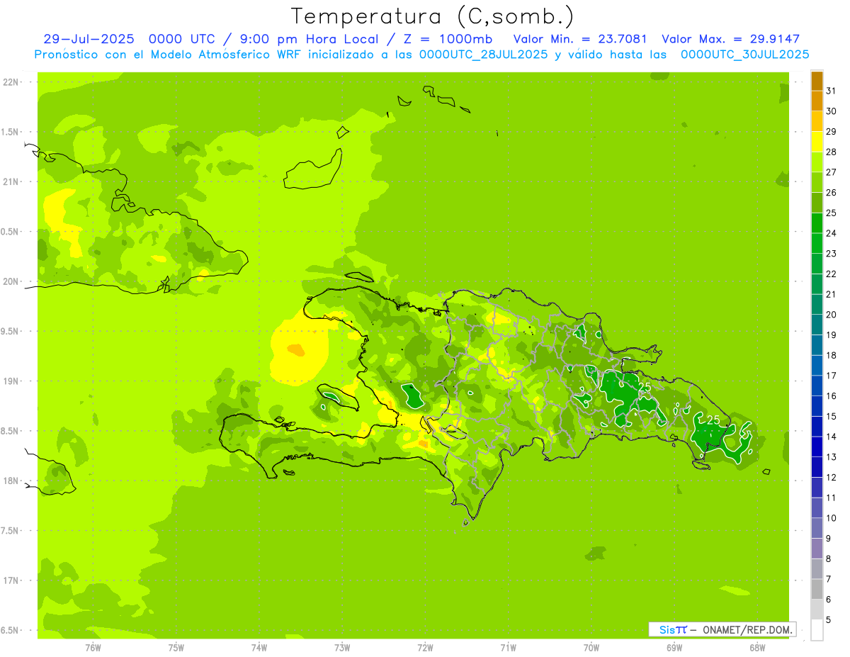Click the "21N" latitude axis label
Image resolution: width=850 pixels, height=657 pixels.
11,181
